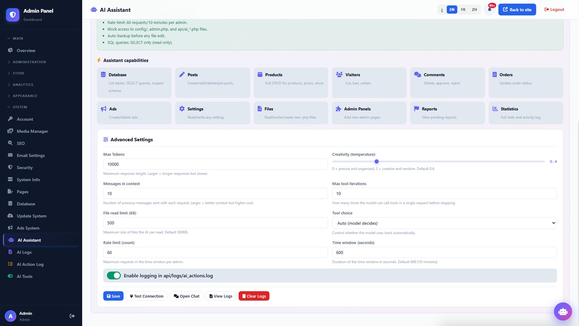The height and width of the screenshot is (326, 579).
Task: Click the Admin user avatar
Action: (x=11, y=316)
